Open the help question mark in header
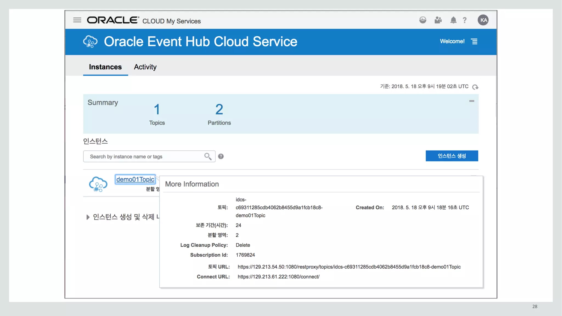The height and width of the screenshot is (316, 562). click(x=465, y=20)
